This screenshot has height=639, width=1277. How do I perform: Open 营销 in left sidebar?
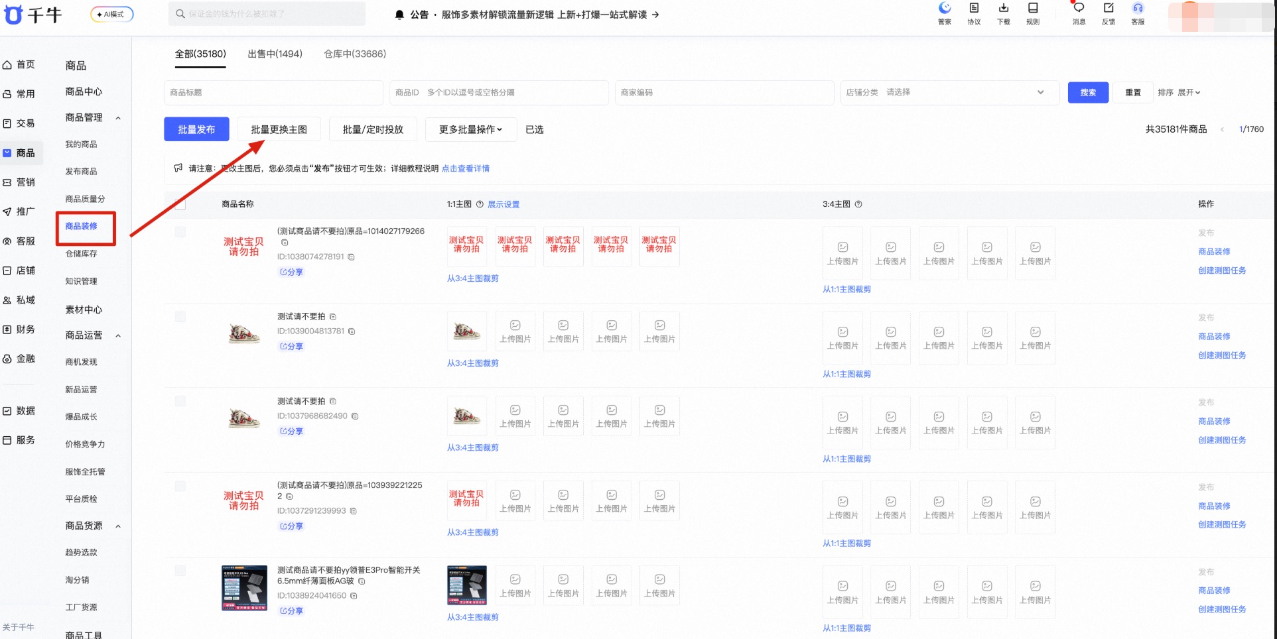19,182
